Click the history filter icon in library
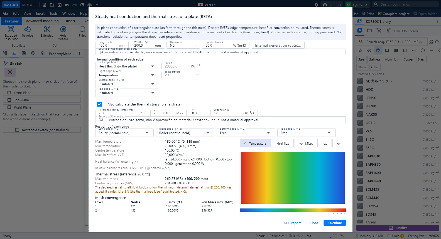Image resolution: width=441 pixels, height=239 pixels. 369,50
